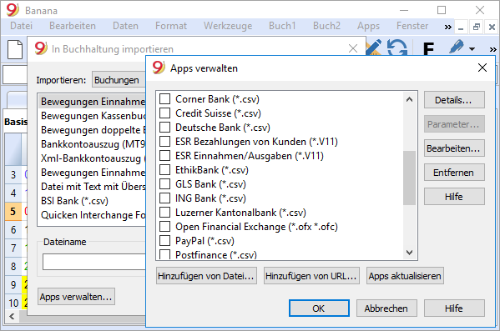Tick the PayPal (*.csv) checkbox
This screenshot has height=331, width=500.
(x=165, y=240)
